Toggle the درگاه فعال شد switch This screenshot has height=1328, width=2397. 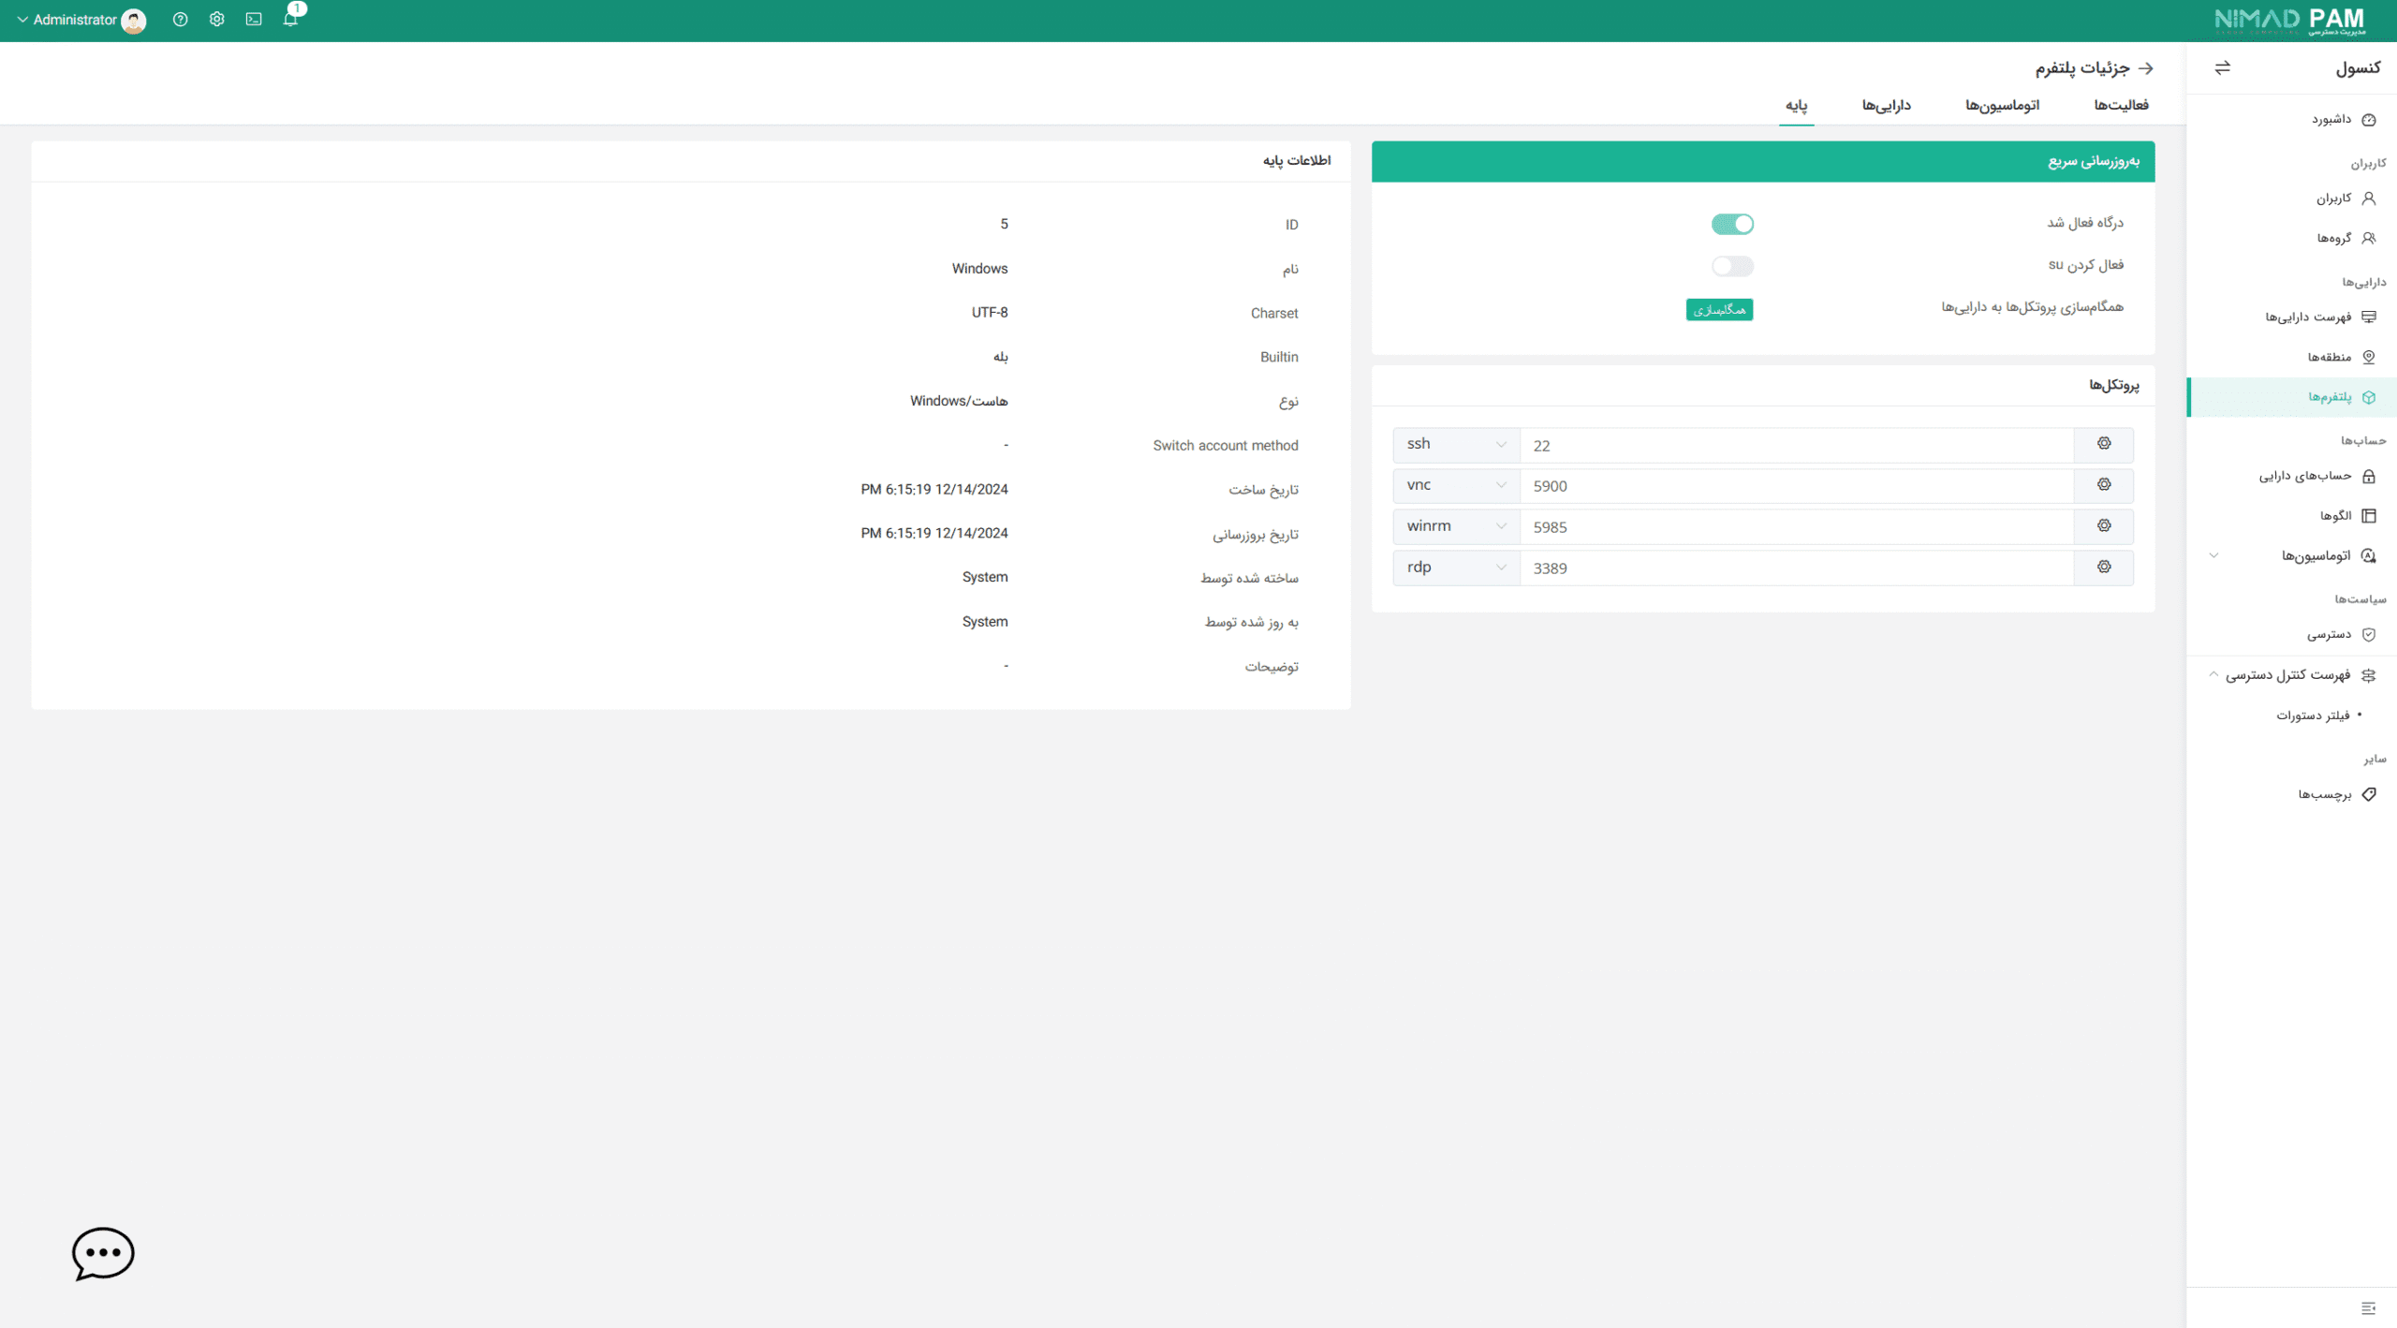point(1732,224)
